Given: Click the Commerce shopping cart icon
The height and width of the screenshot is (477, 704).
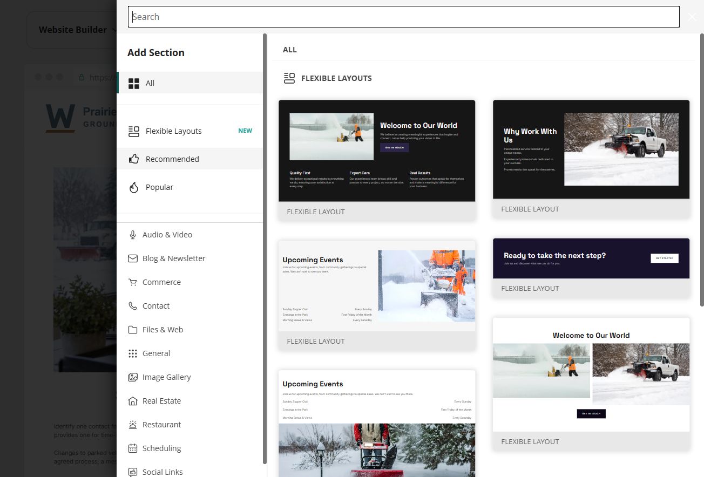Looking at the screenshot, I should pyautogui.click(x=133, y=282).
